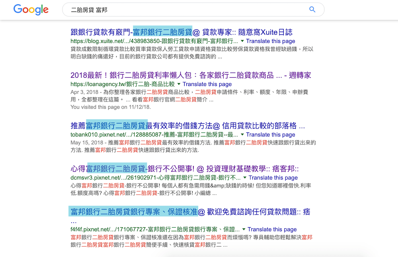Click snippet date 'May 15, 2018'
Image resolution: width=398 pixels, height=257 pixels.
point(87,143)
